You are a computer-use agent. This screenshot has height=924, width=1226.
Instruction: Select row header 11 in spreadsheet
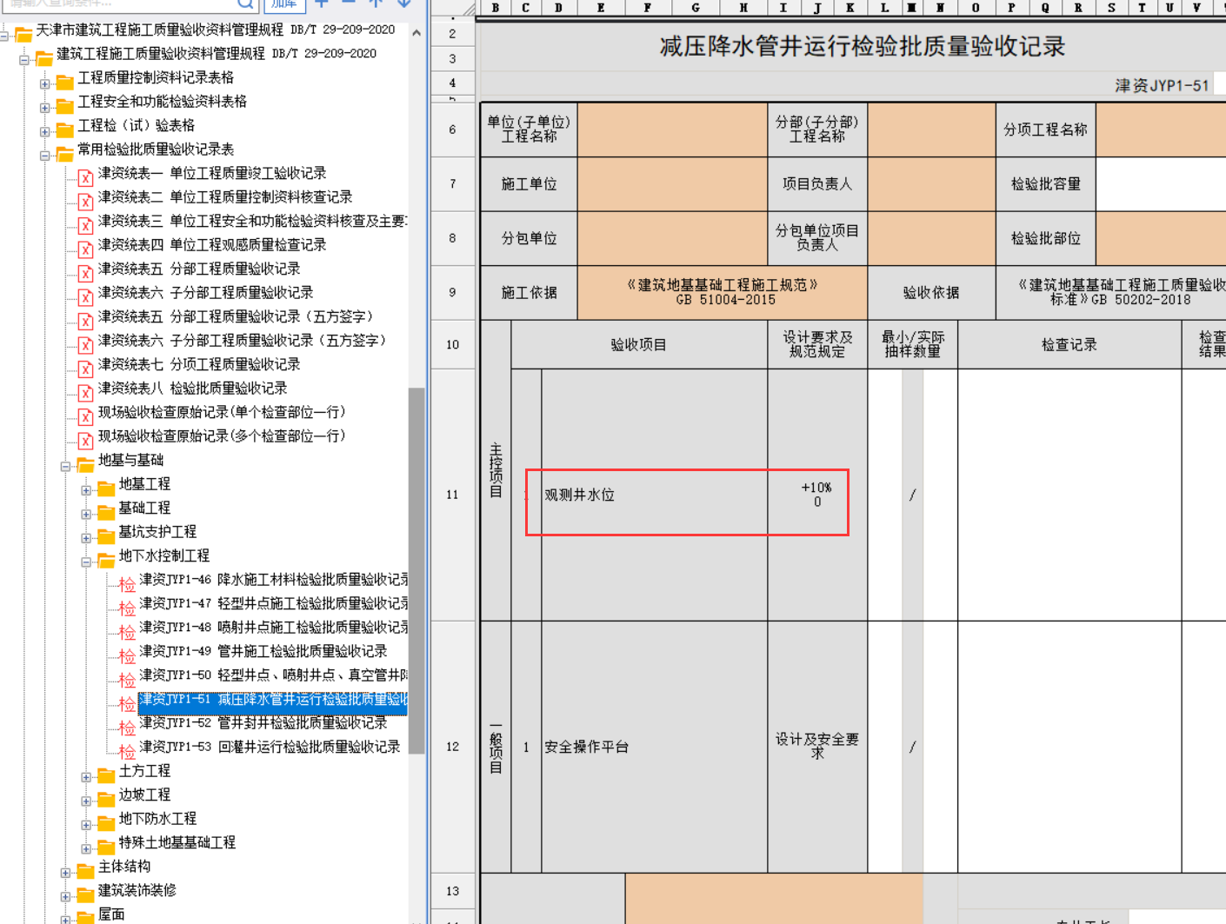[x=452, y=495]
